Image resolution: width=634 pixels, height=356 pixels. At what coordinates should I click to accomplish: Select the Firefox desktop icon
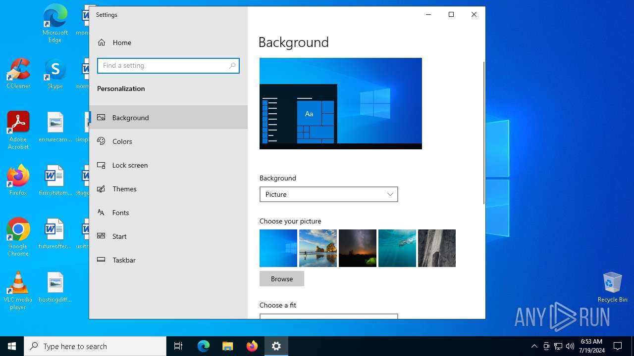click(x=18, y=180)
